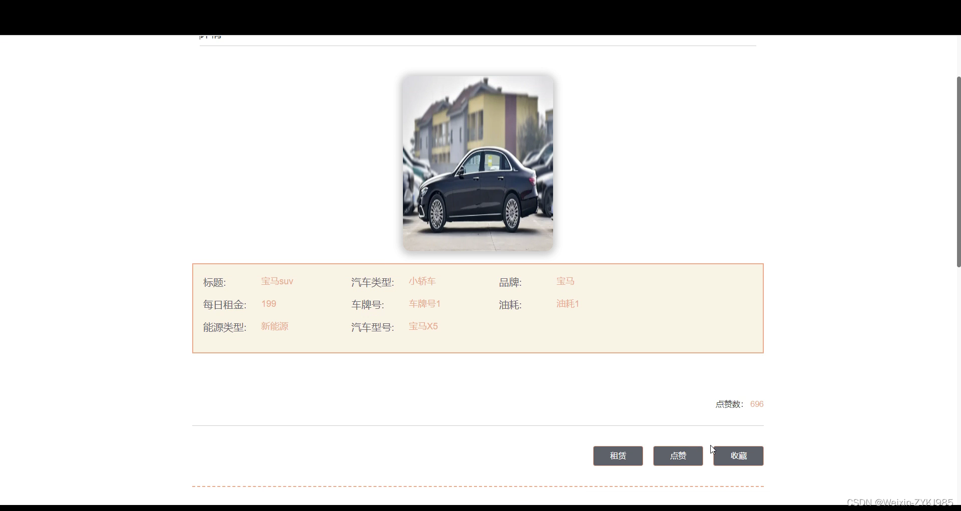Click the 油耗: label

coord(510,305)
